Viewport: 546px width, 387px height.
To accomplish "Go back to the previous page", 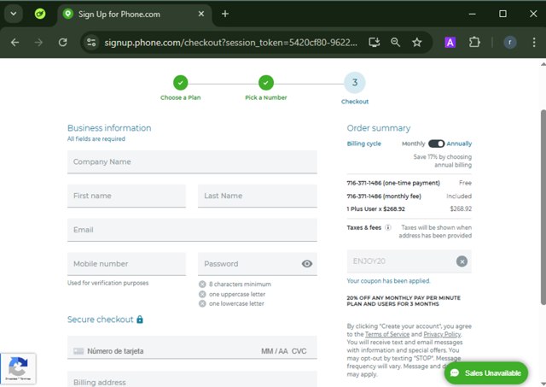I will point(15,43).
